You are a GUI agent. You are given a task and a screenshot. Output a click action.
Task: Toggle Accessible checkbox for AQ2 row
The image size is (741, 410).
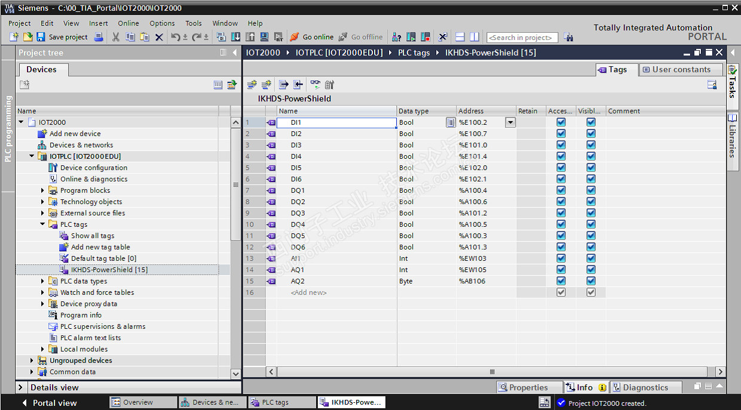561,281
